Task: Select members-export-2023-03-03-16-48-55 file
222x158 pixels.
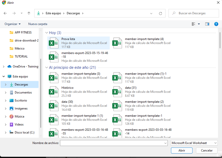Action: [x=78, y=133]
